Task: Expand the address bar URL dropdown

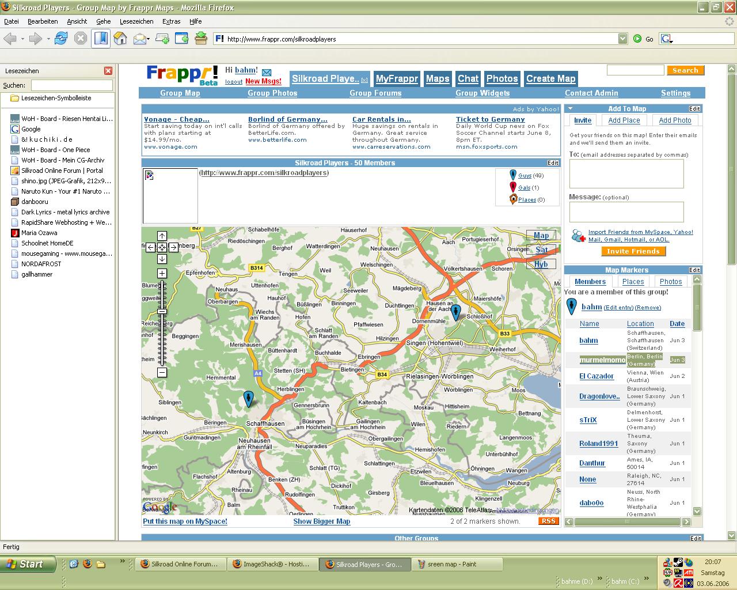Action: tap(622, 39)
